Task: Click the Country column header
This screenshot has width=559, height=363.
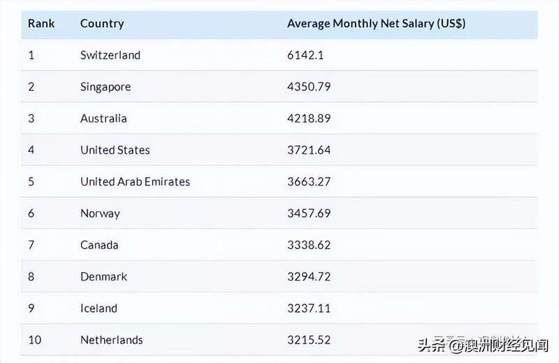Action: (x=102, y=24)
